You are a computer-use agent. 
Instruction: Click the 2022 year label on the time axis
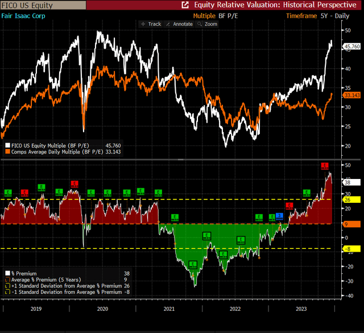pos(235,309)
